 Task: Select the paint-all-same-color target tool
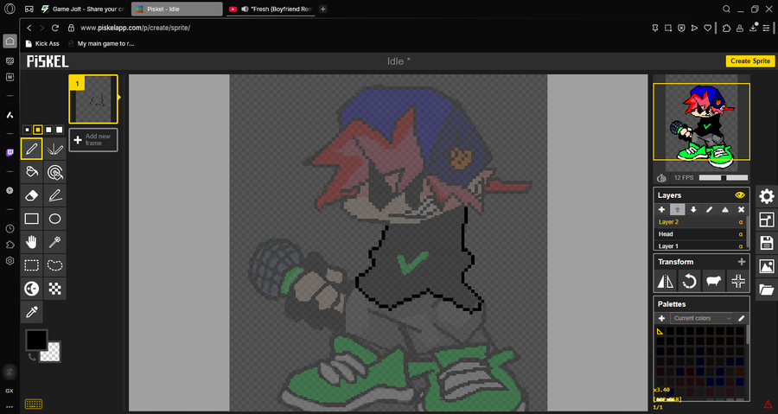click(54, 171)
